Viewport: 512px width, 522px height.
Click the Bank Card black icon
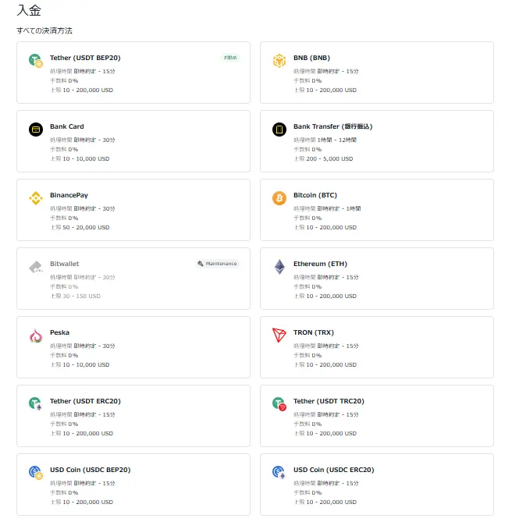point(36,130)
